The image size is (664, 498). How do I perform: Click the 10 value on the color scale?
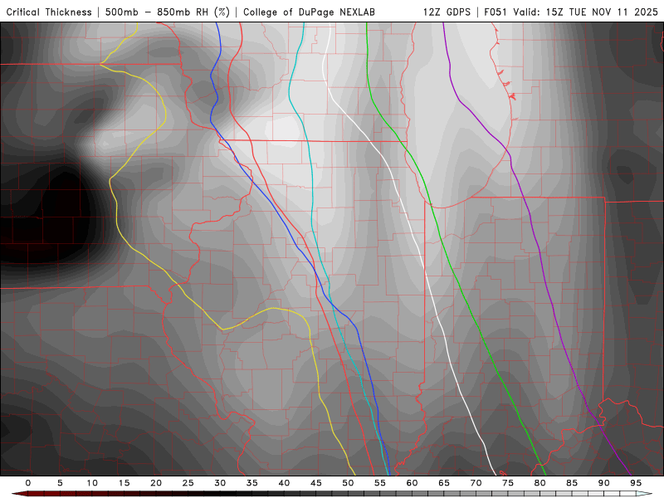pyautogui.click(x=92, y=483)
